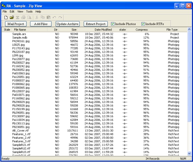Sort by the state column header
Viewport: 193px width, 164px height.
coord(120,30)
